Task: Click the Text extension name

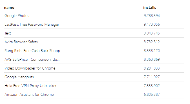Action: (8, 33)
